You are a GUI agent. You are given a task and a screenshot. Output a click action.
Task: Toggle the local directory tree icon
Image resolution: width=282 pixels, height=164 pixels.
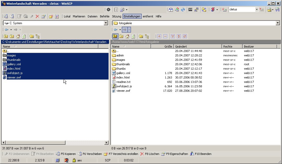coord(38,36)
